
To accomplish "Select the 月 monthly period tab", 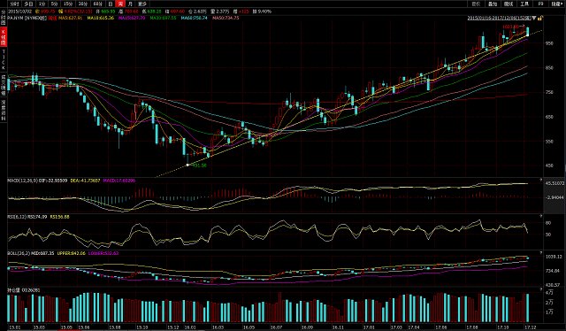I will click(x=130, y=4).
